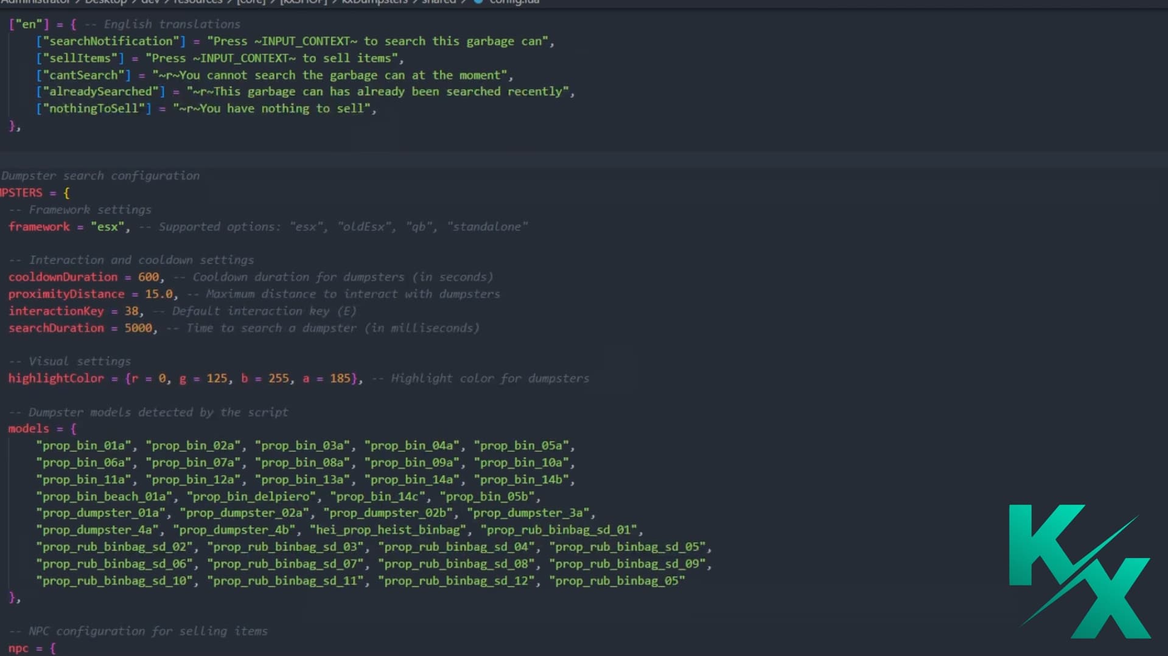Viewport: 1168px width, 656px height.
Task: Click the interactionKey value 38
Action: click(131, 311)
